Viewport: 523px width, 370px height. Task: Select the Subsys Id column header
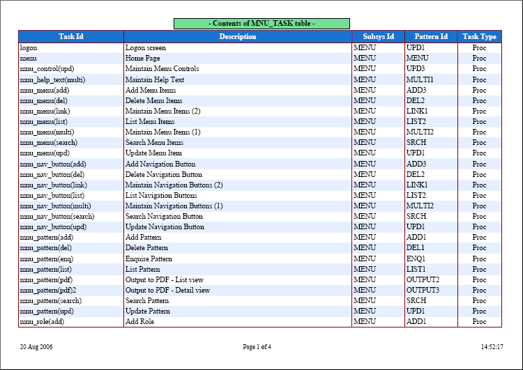pyautogui.click(x=378, y=36)
